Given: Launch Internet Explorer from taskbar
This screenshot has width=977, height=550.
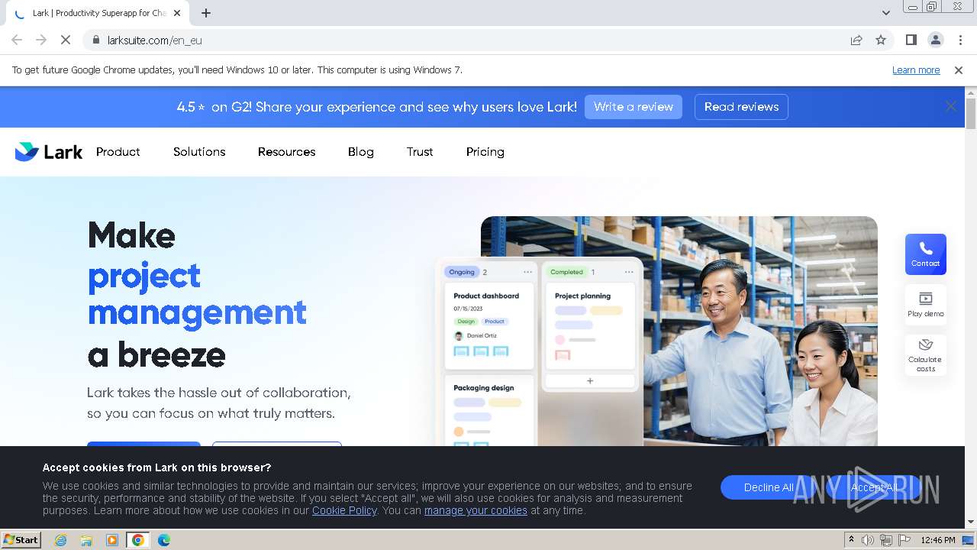Looking at the screenshot, I should (x=60, y=540).
